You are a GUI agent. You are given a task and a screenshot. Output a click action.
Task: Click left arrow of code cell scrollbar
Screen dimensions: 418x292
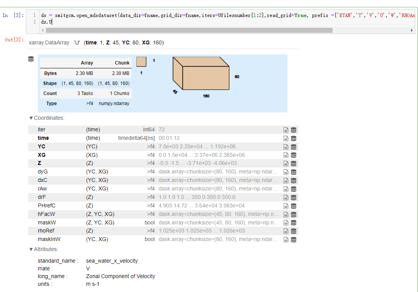42,31
